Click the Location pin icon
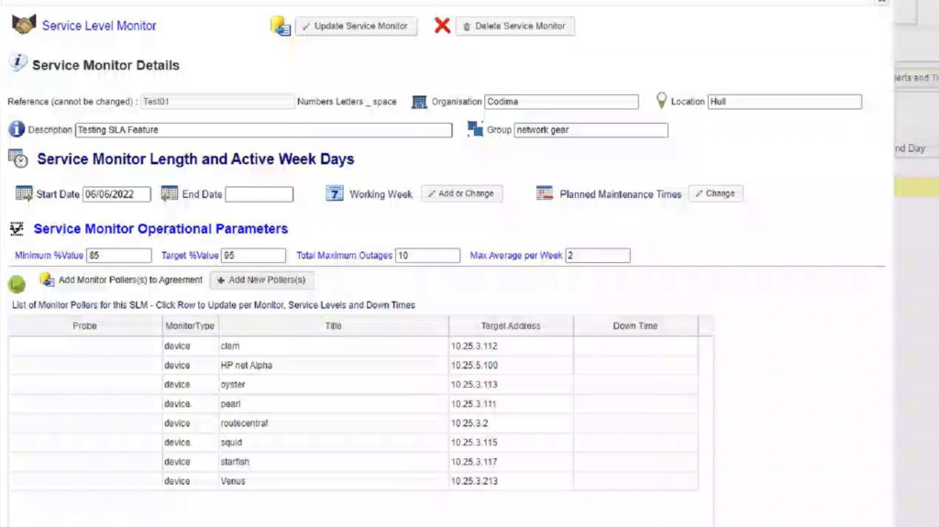 pos(661,101)
